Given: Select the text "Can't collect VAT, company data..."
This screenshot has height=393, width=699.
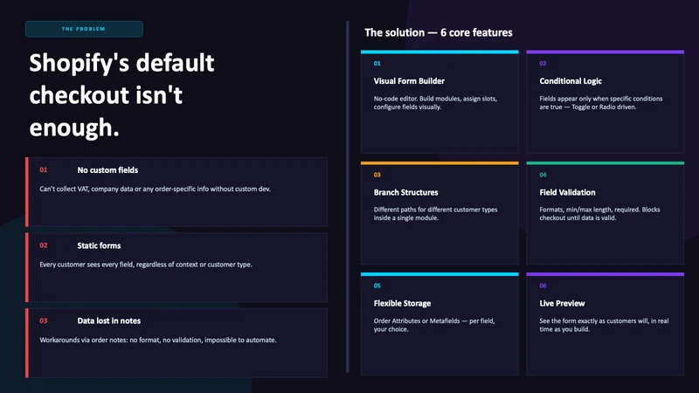Looking at the screenshot, I should [156, 189].
